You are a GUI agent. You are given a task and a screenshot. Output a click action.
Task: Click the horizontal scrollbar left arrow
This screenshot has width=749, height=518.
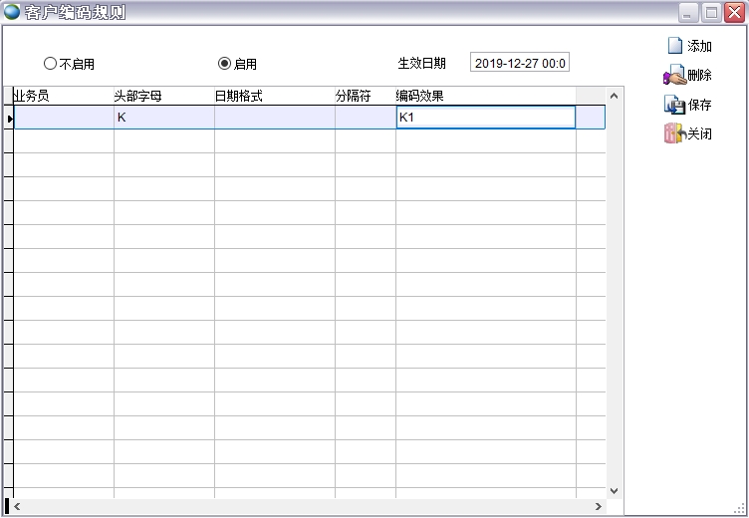(x=17, y=507)
